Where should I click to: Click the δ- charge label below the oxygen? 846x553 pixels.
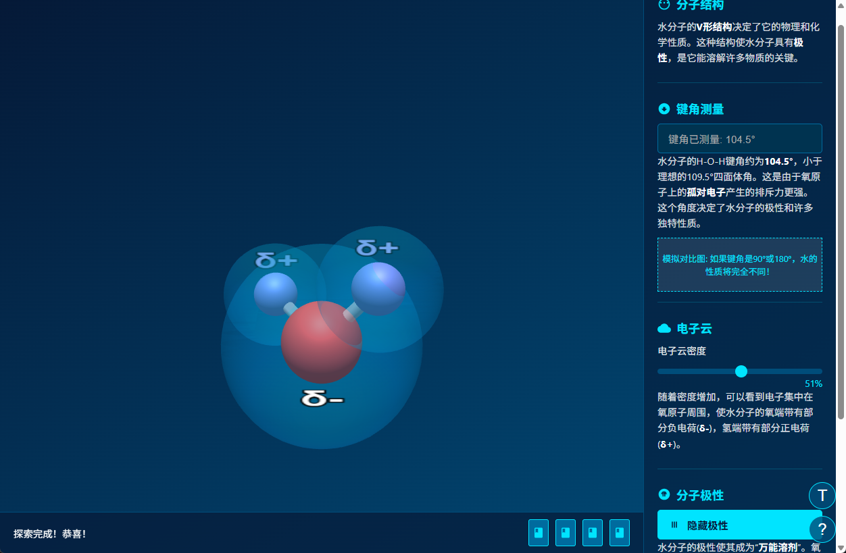click(323, 399)
